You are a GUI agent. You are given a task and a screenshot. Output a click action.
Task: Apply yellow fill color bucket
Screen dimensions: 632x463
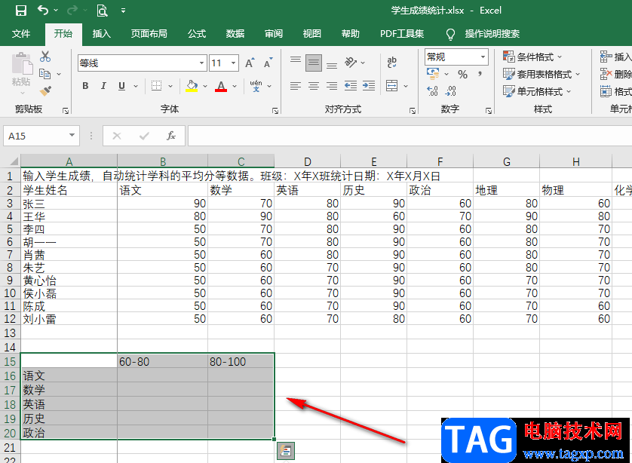tap(192, 86)
